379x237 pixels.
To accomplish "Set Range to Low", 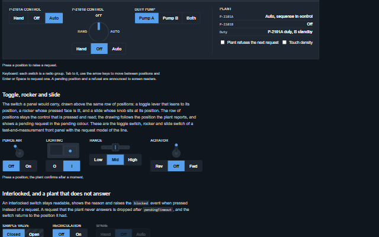I will tap(98, 160).
